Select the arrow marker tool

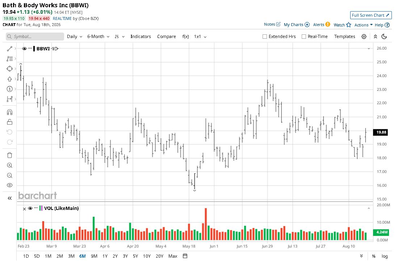click(x=10, y=79)
